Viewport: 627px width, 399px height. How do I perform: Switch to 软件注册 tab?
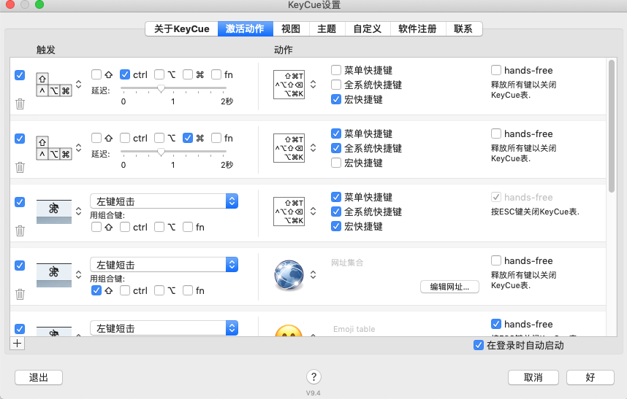pos(418,29)
